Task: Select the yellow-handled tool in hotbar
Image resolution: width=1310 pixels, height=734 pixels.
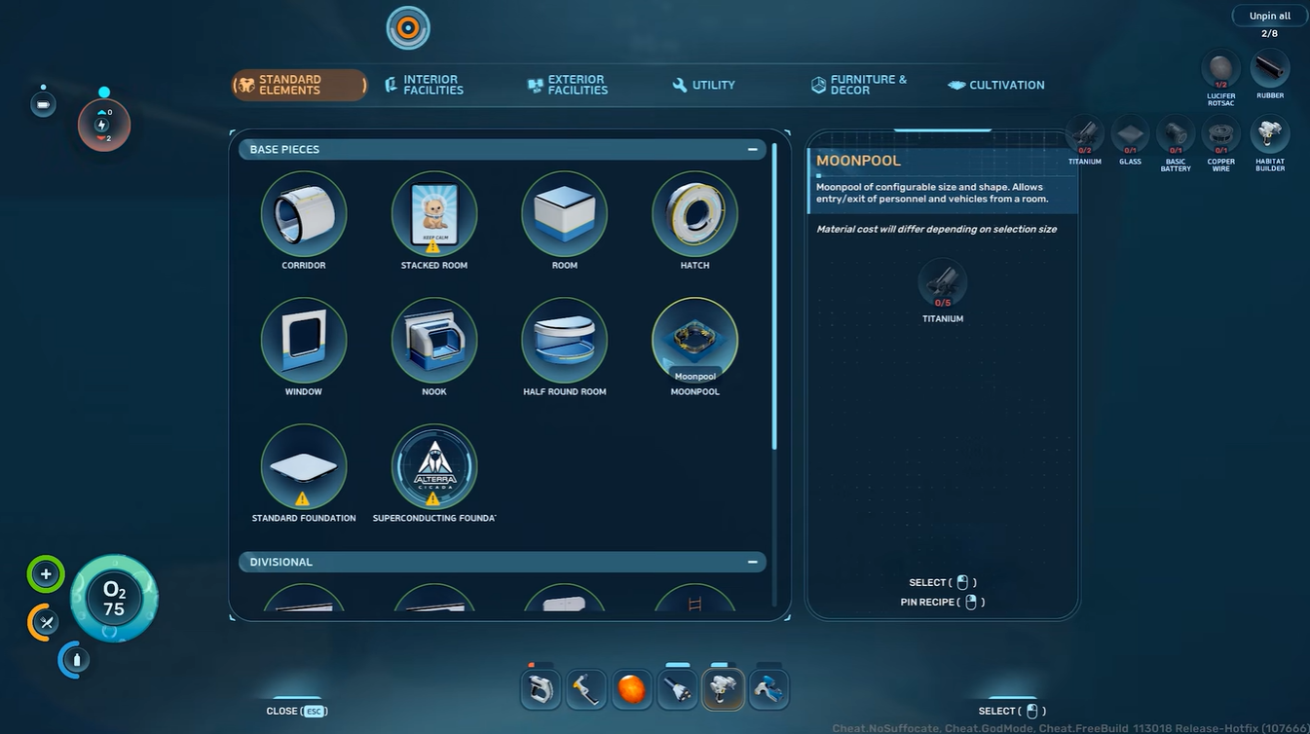Action: tap(586, 690)
